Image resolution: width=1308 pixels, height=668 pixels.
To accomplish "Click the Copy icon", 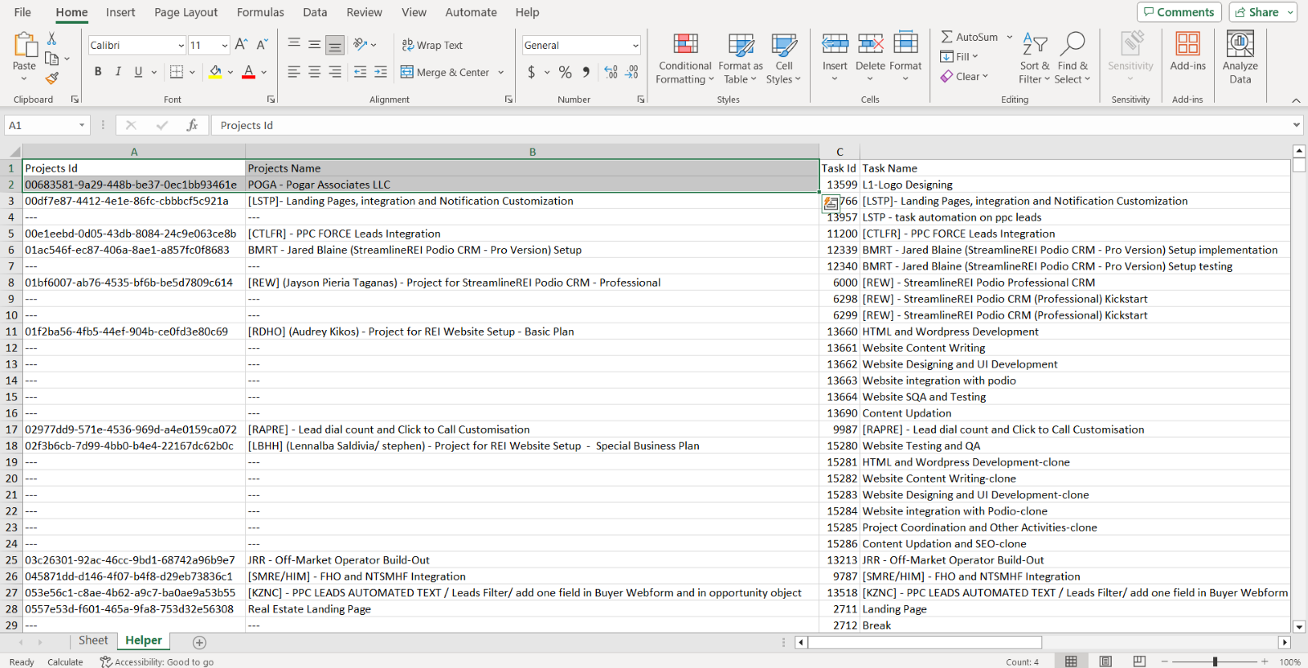I will pos(52,58).
